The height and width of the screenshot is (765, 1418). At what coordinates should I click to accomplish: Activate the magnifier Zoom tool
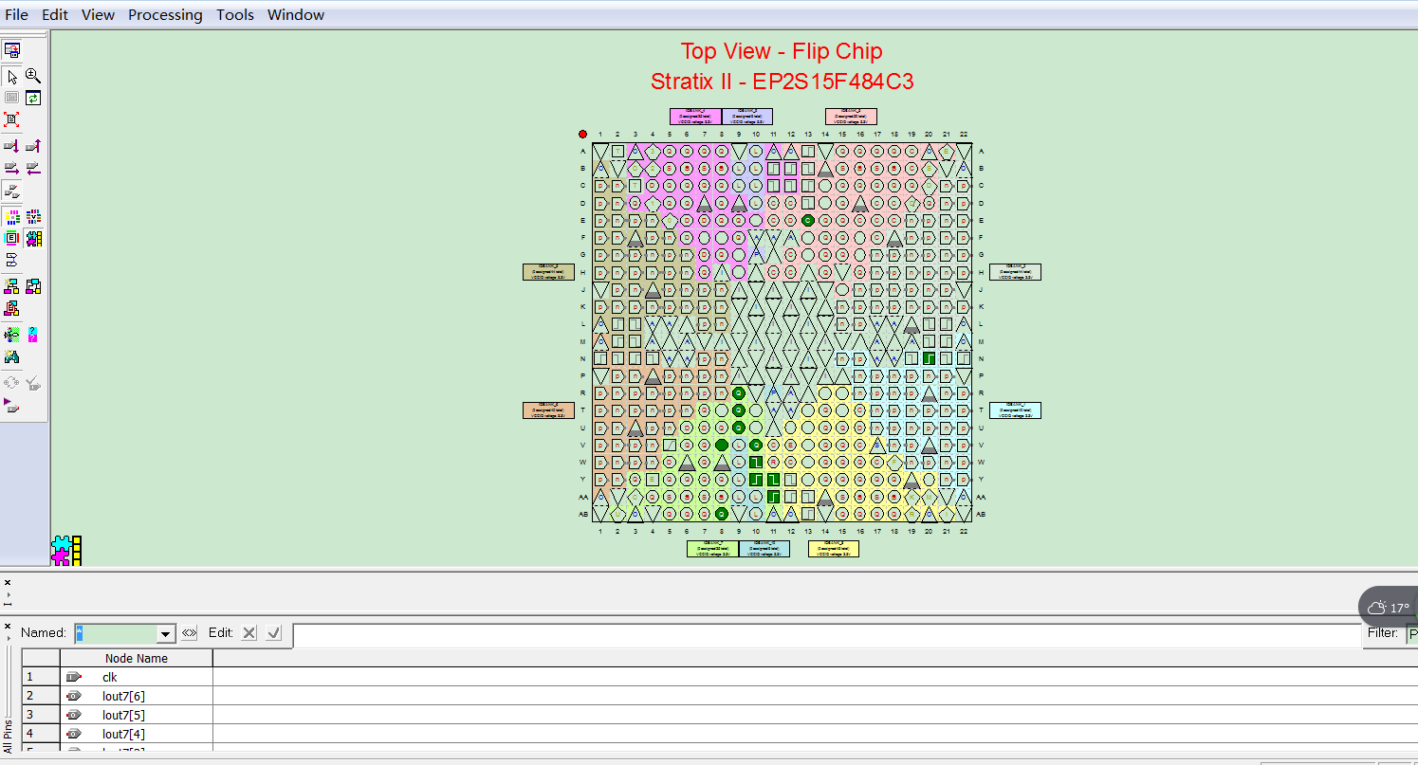click(33, 77)
